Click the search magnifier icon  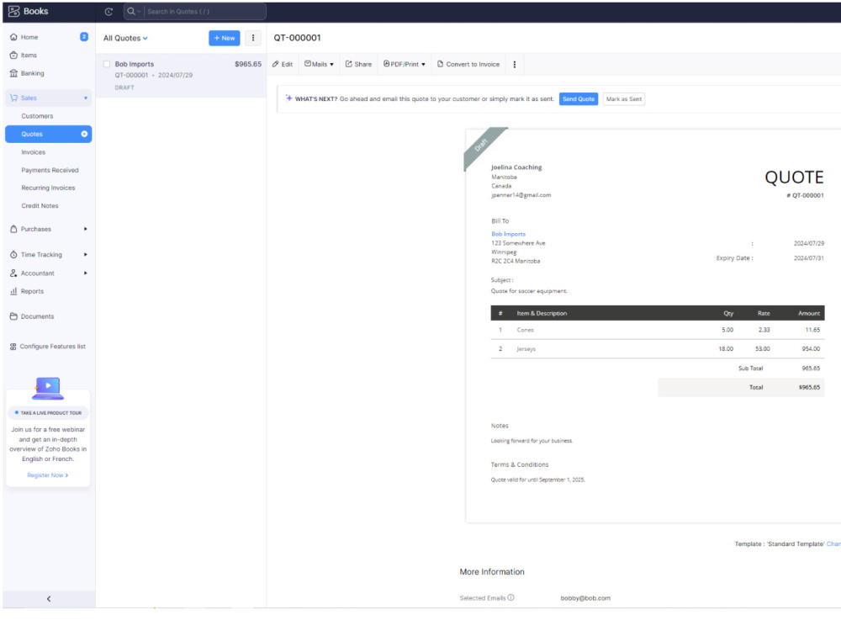pyautogui.click(x=131, y=11)
